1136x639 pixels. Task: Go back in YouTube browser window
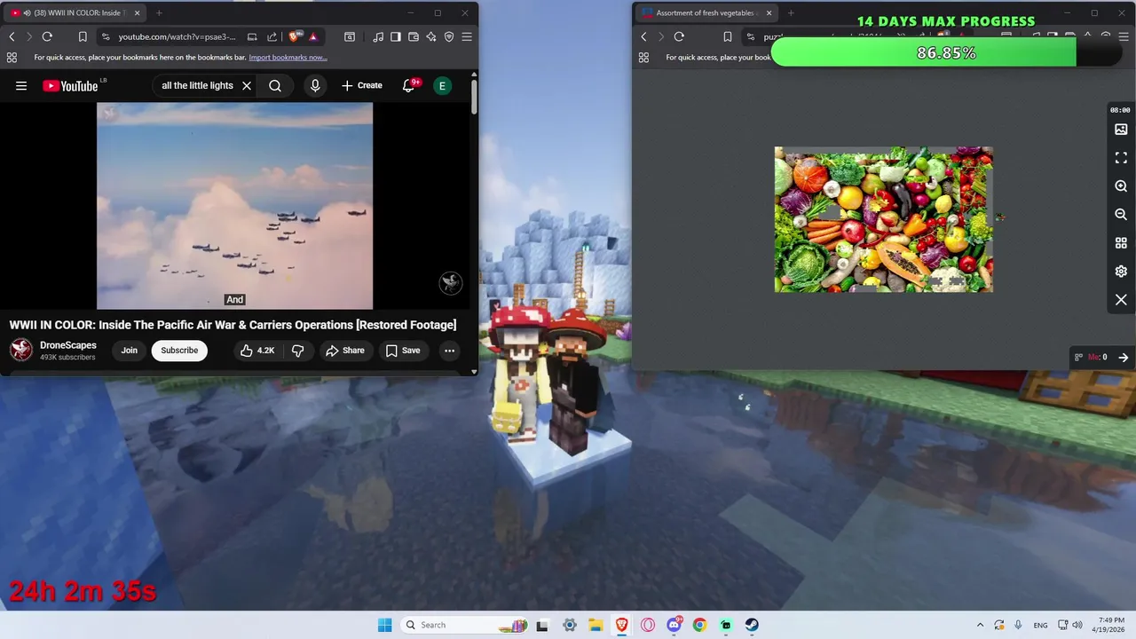click(12, 36)
